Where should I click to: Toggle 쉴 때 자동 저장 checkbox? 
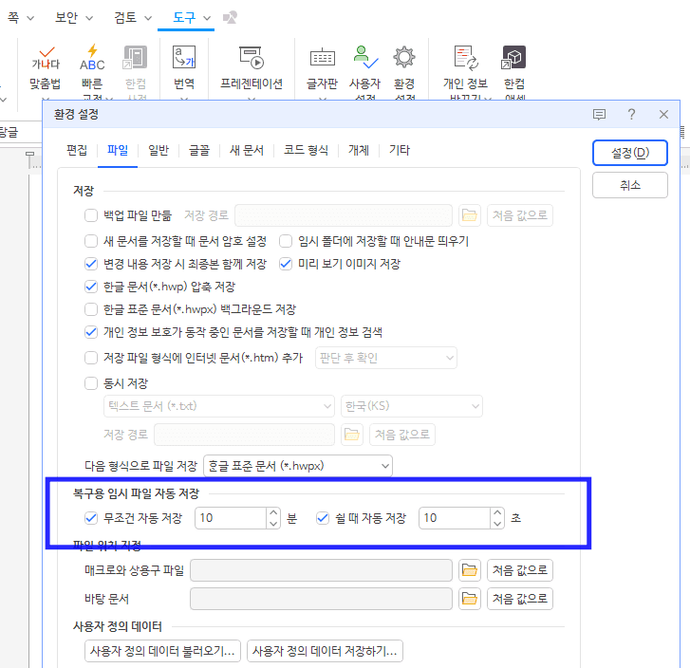click(323, 518)
